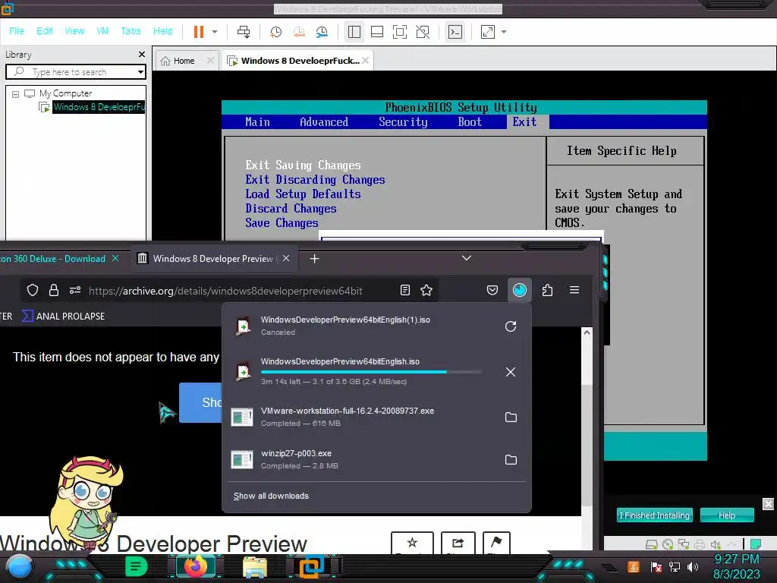
Task: Click the library search field
Action: pos(74,72)
